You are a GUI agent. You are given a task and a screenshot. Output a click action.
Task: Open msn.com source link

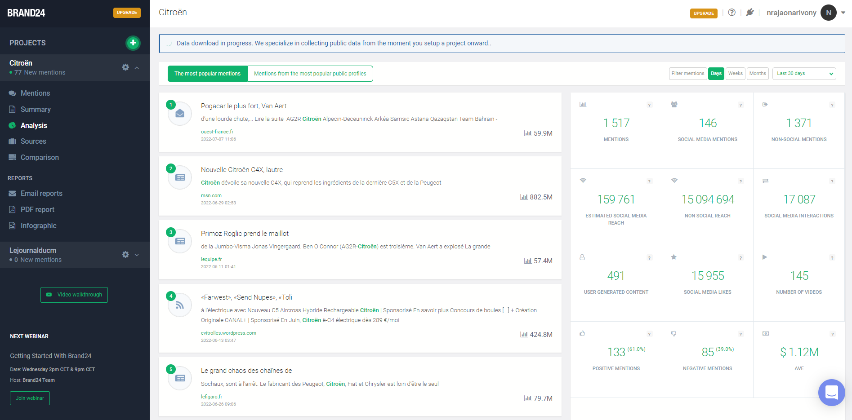[211, 195]
